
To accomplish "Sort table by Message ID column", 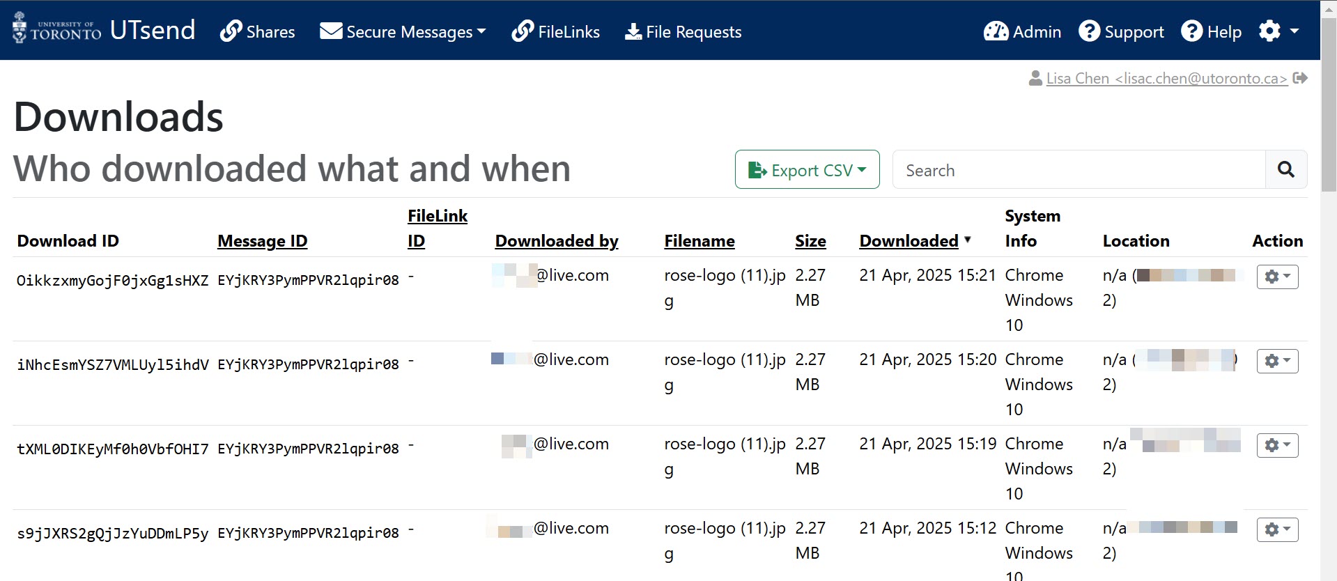I will (262, 241).
